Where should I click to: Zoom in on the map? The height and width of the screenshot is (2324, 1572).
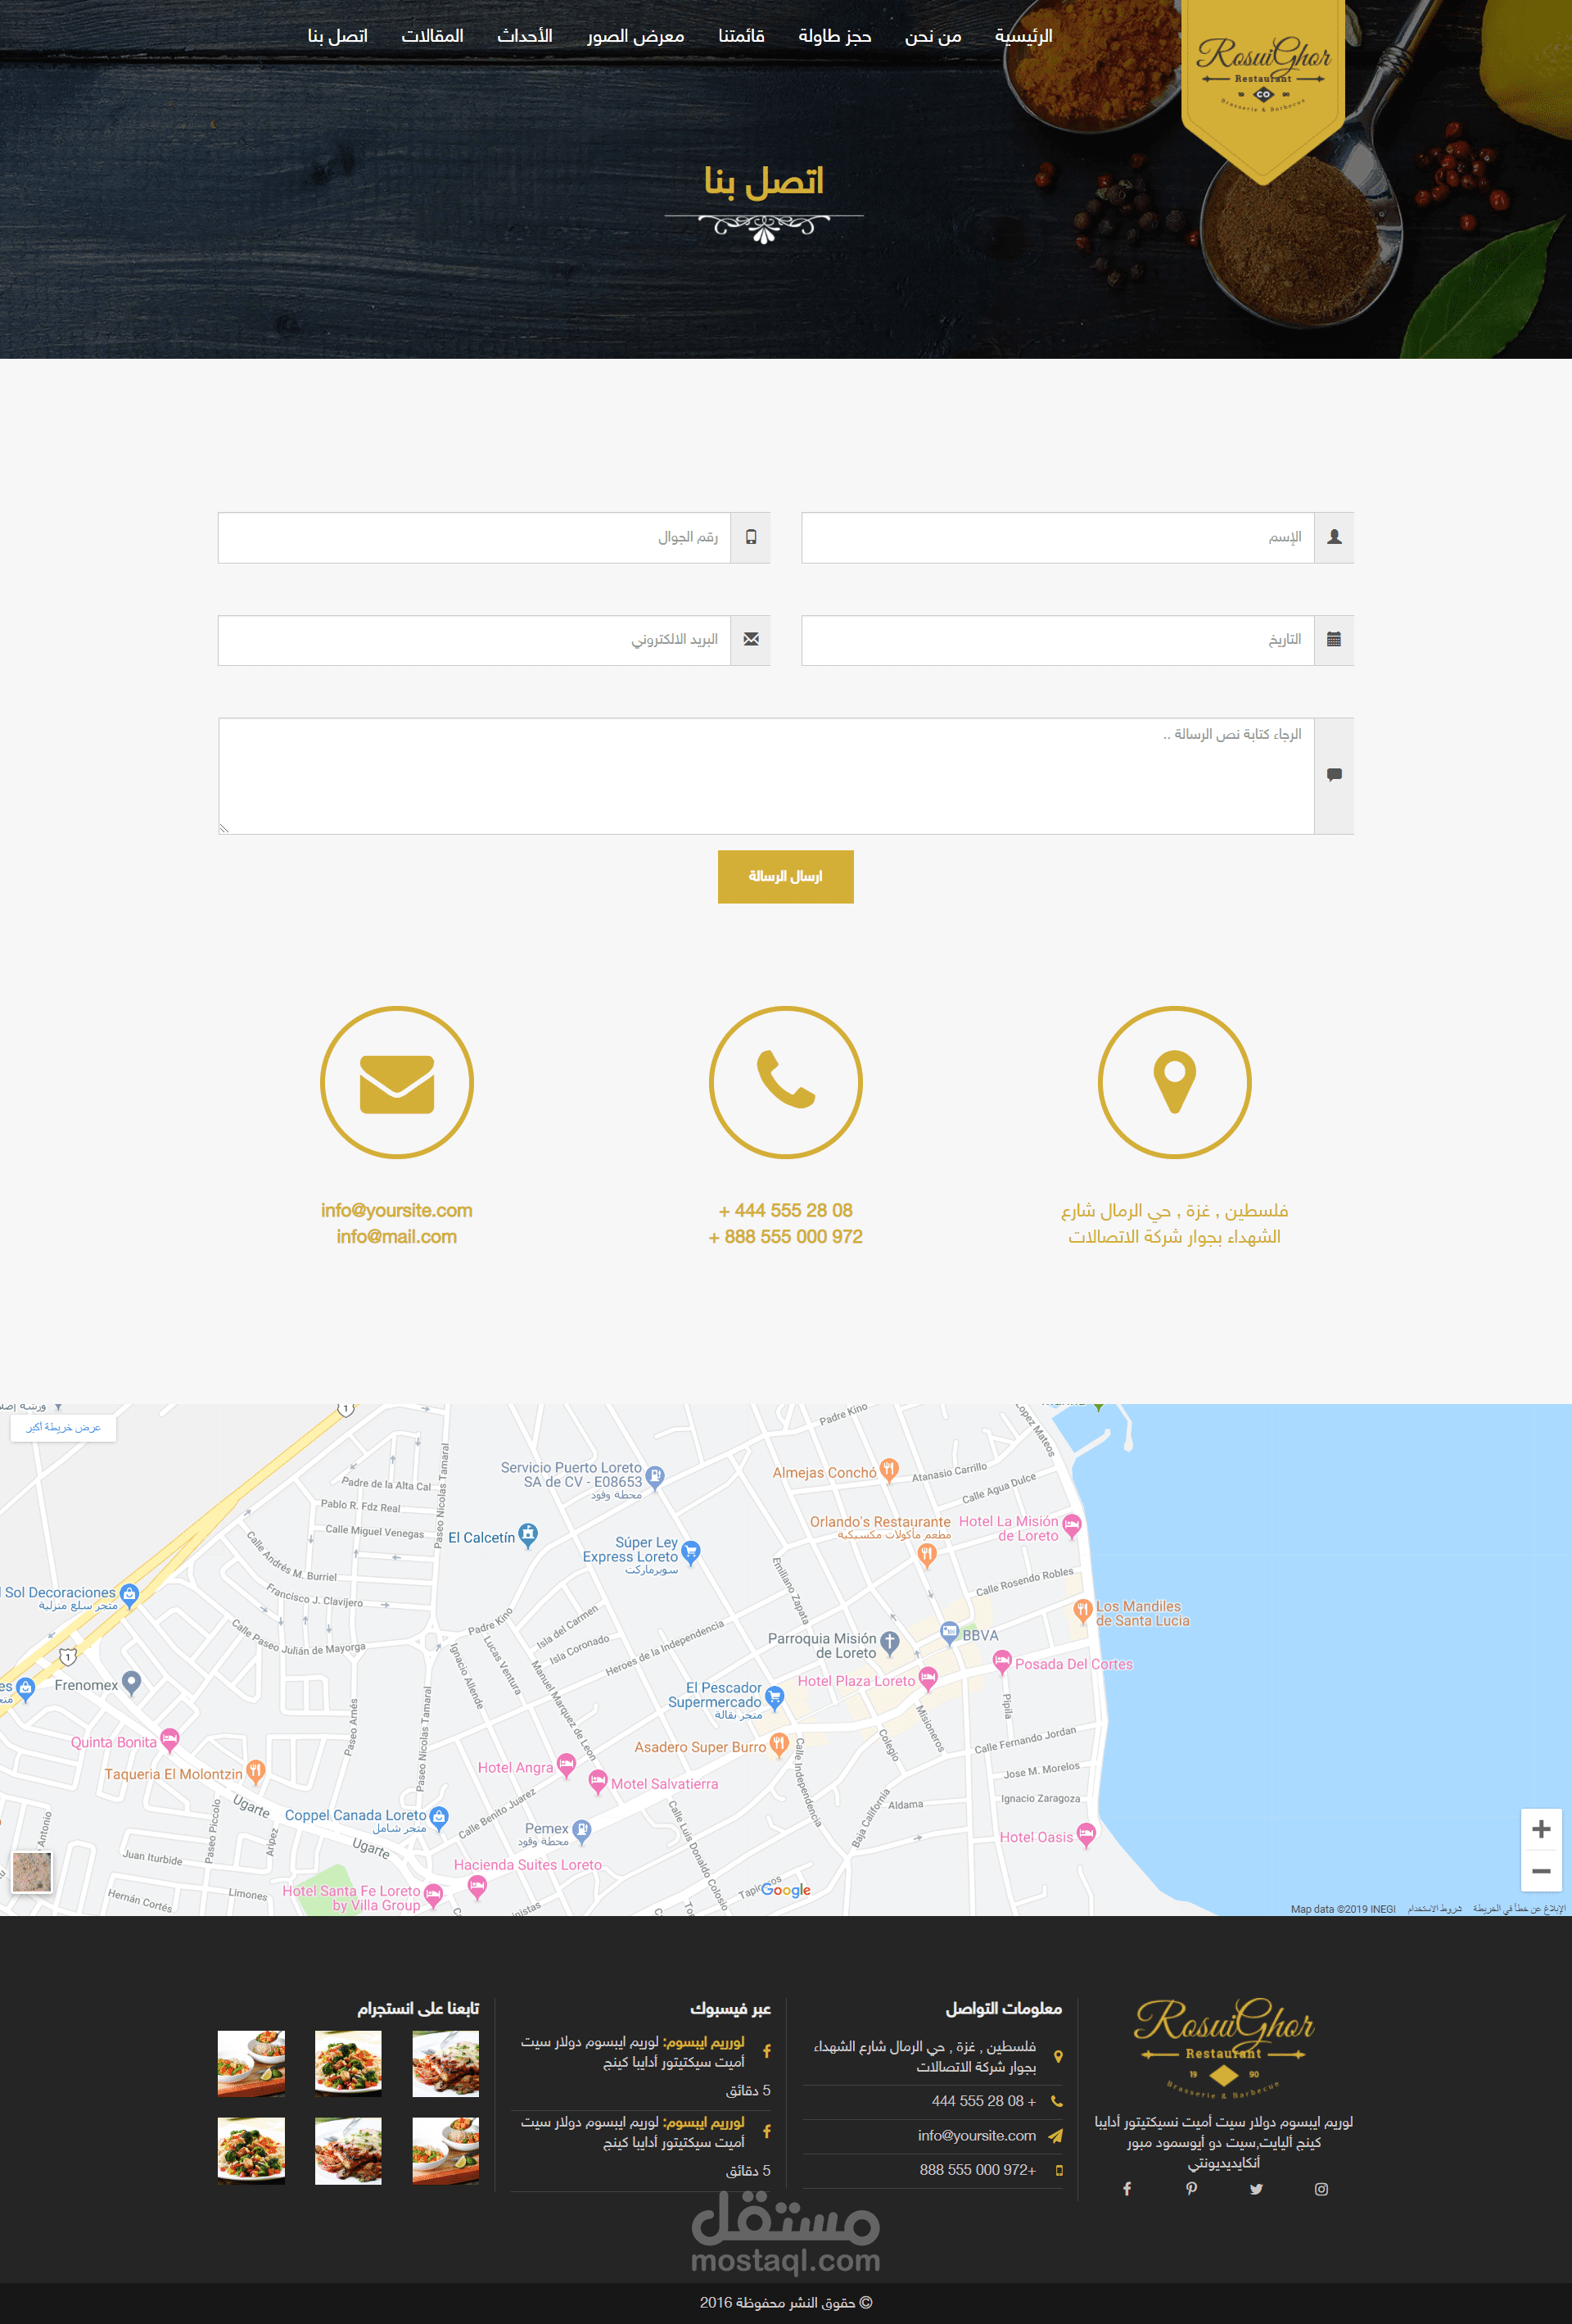(x=1540, y=1829)
